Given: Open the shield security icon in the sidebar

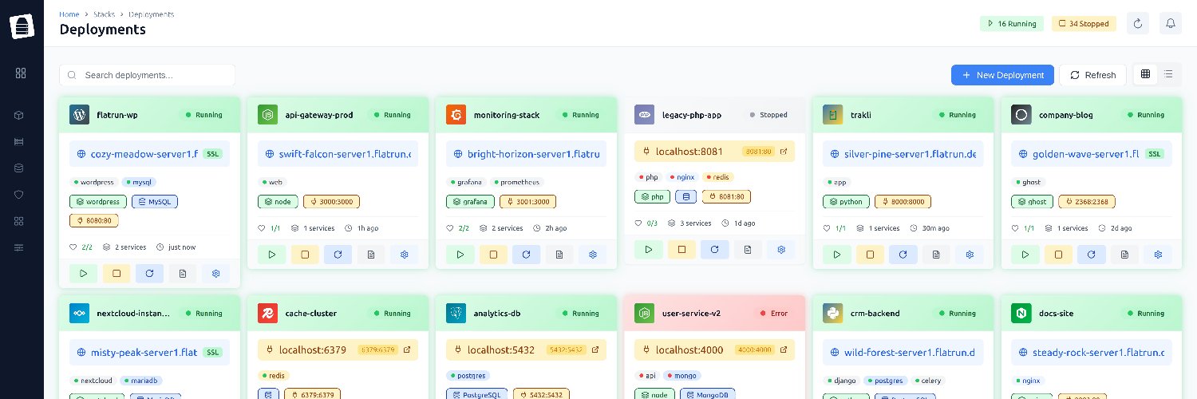Looking at the screenshot, I should pyautogui.click(x=19, y=194).
